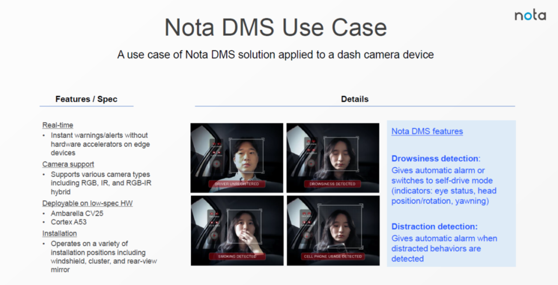Click the "Instant warnings/alerts" bullet text
Viewport: 558px width, 285px height.
point(100,144)
